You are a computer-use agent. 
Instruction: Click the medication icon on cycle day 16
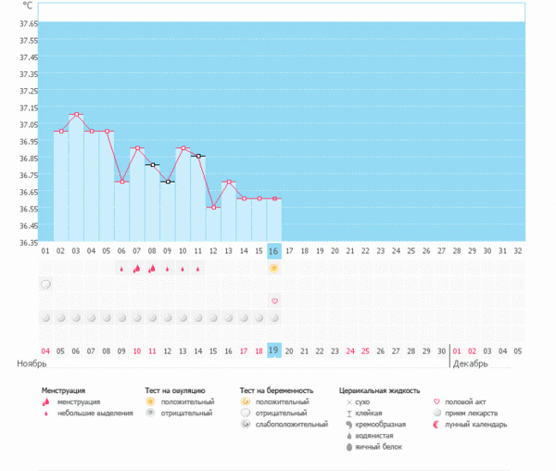(x=274, y=318)
